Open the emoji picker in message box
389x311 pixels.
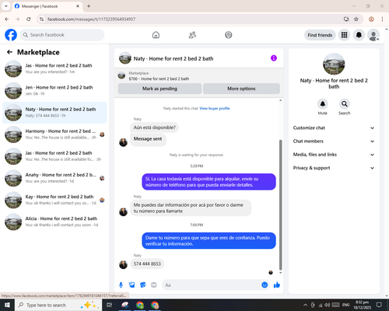(x=265, y=285)
